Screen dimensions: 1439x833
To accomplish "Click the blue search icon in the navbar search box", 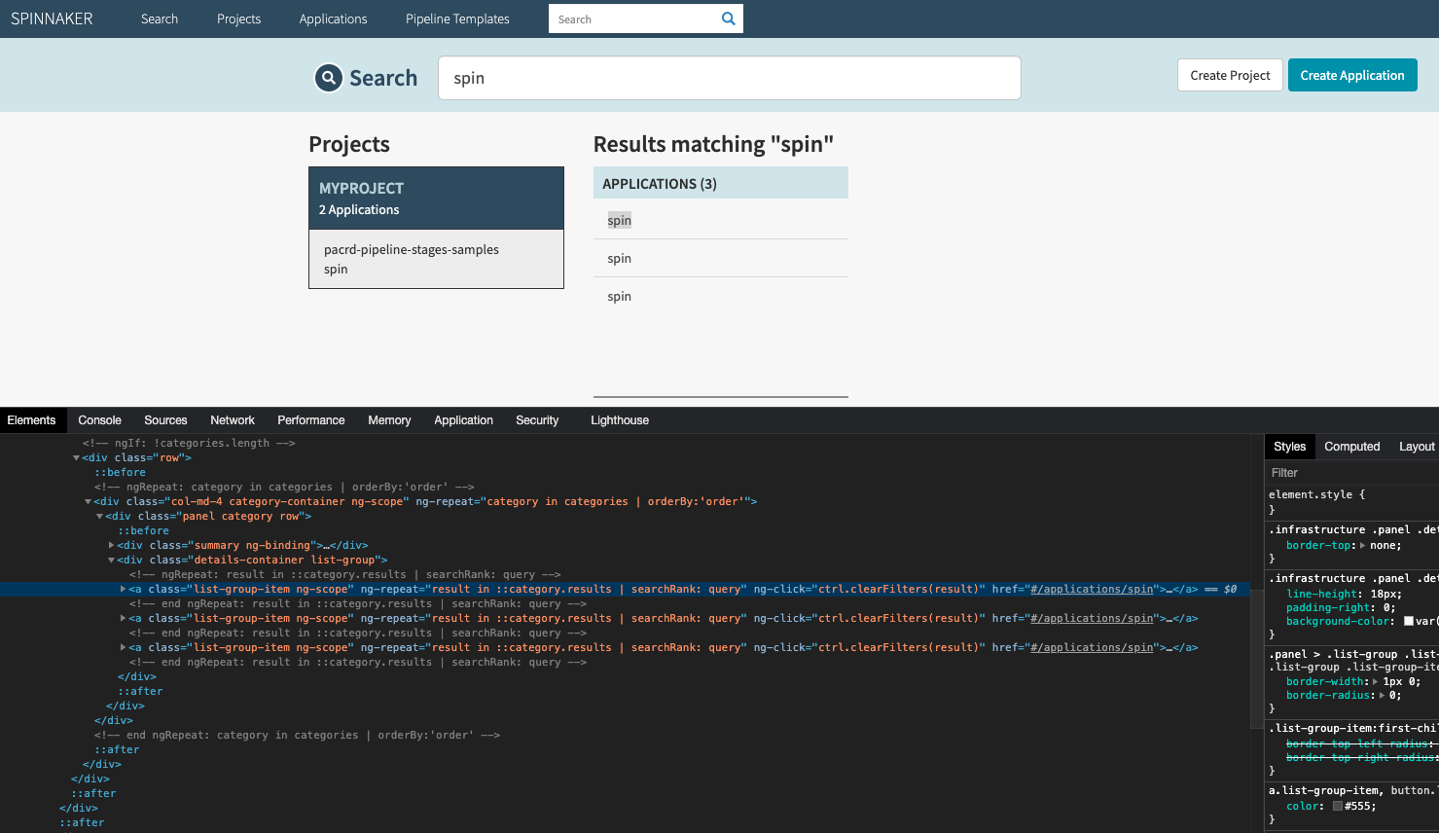I will pos(728,18).
